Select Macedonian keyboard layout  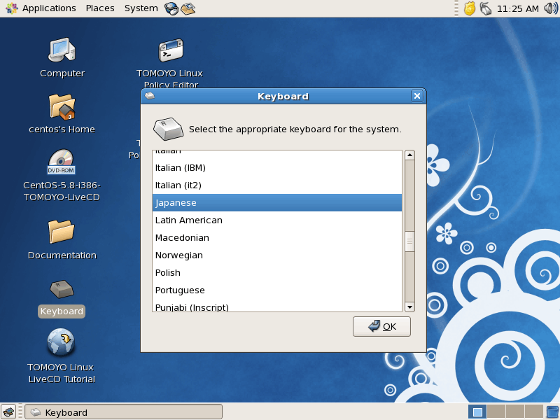click(x=277, y=238)
